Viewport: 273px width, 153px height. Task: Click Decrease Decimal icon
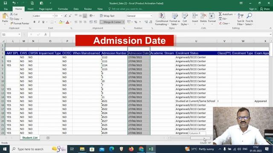151,22
